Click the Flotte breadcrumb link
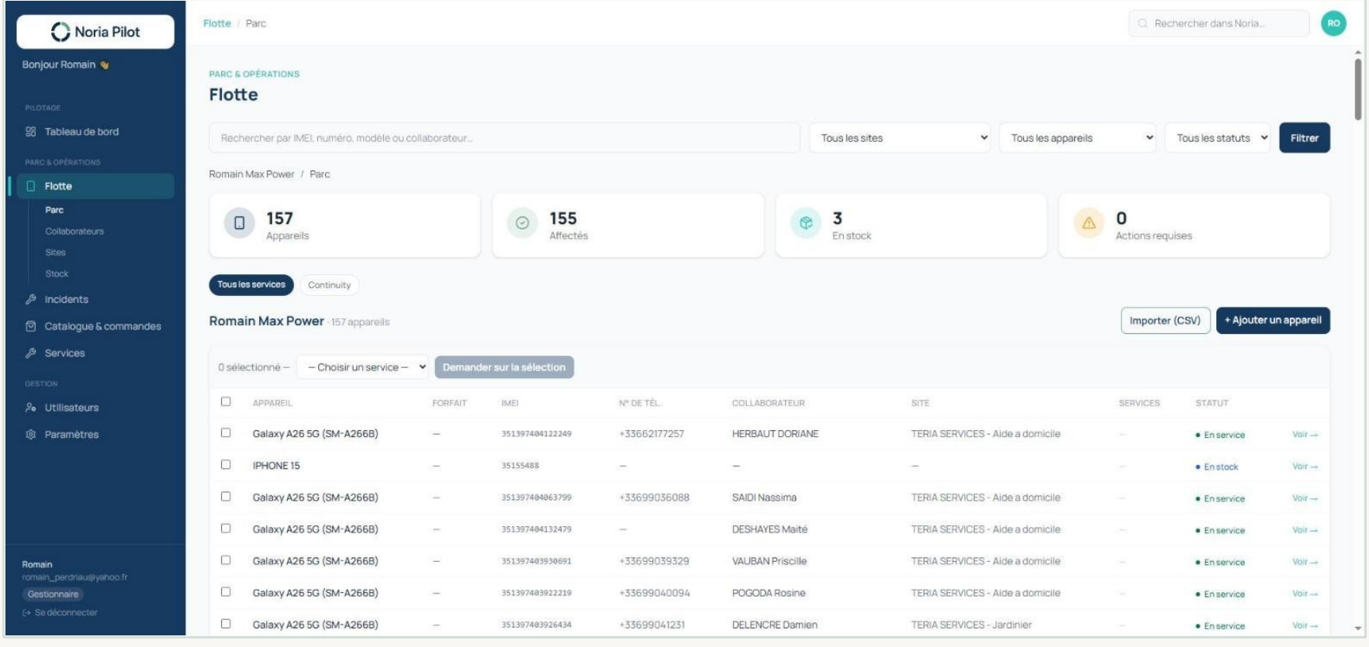1369x647 pixels. tap(217, 23)
